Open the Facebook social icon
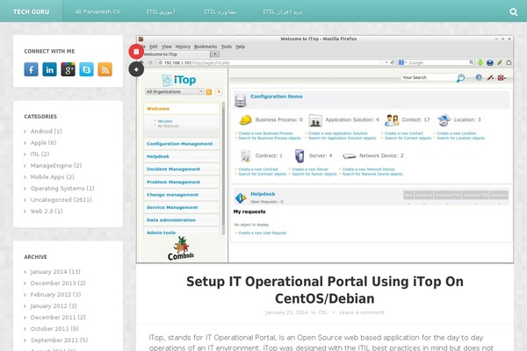 point(31,69)
